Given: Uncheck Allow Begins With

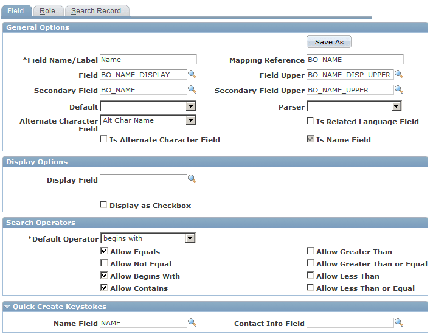Looking at the screenshot, I should coord(104,275).
